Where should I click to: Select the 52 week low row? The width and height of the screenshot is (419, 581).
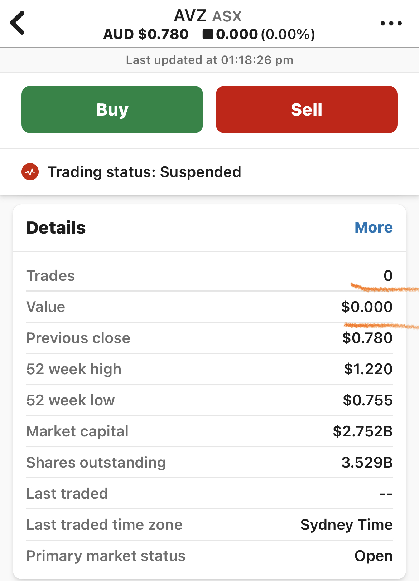click(x=209, y=400)
